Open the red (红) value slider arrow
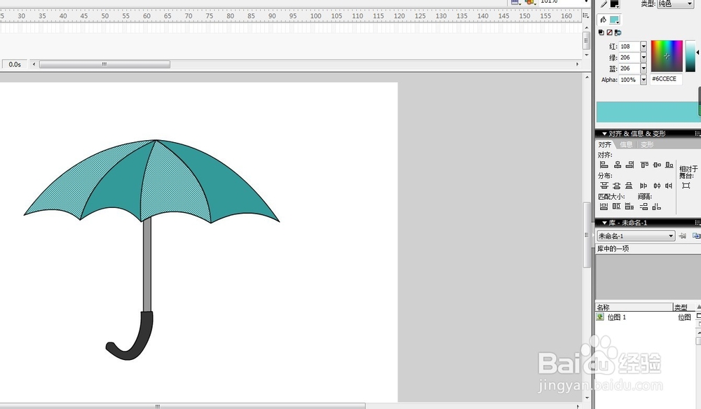 tap(644, 46)
